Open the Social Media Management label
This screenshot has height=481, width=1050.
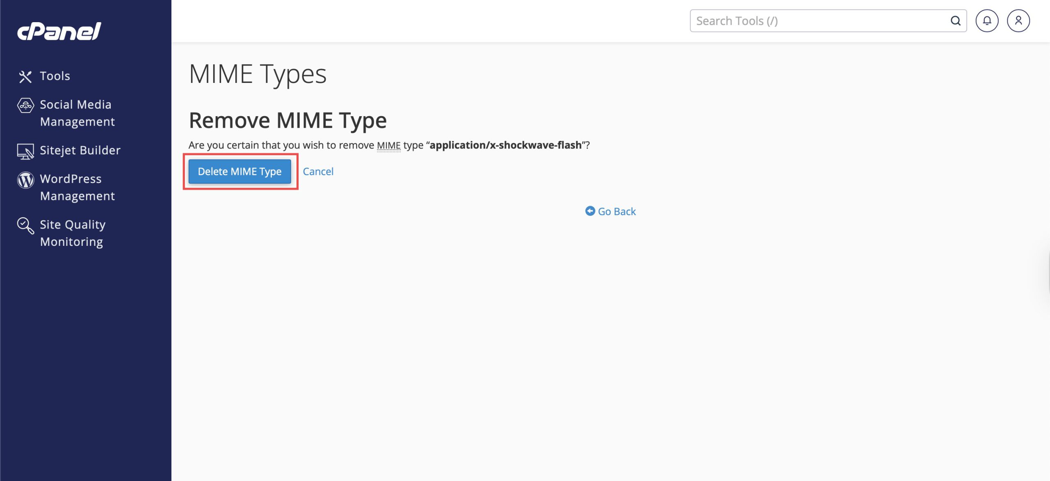[x=77, y=113]
